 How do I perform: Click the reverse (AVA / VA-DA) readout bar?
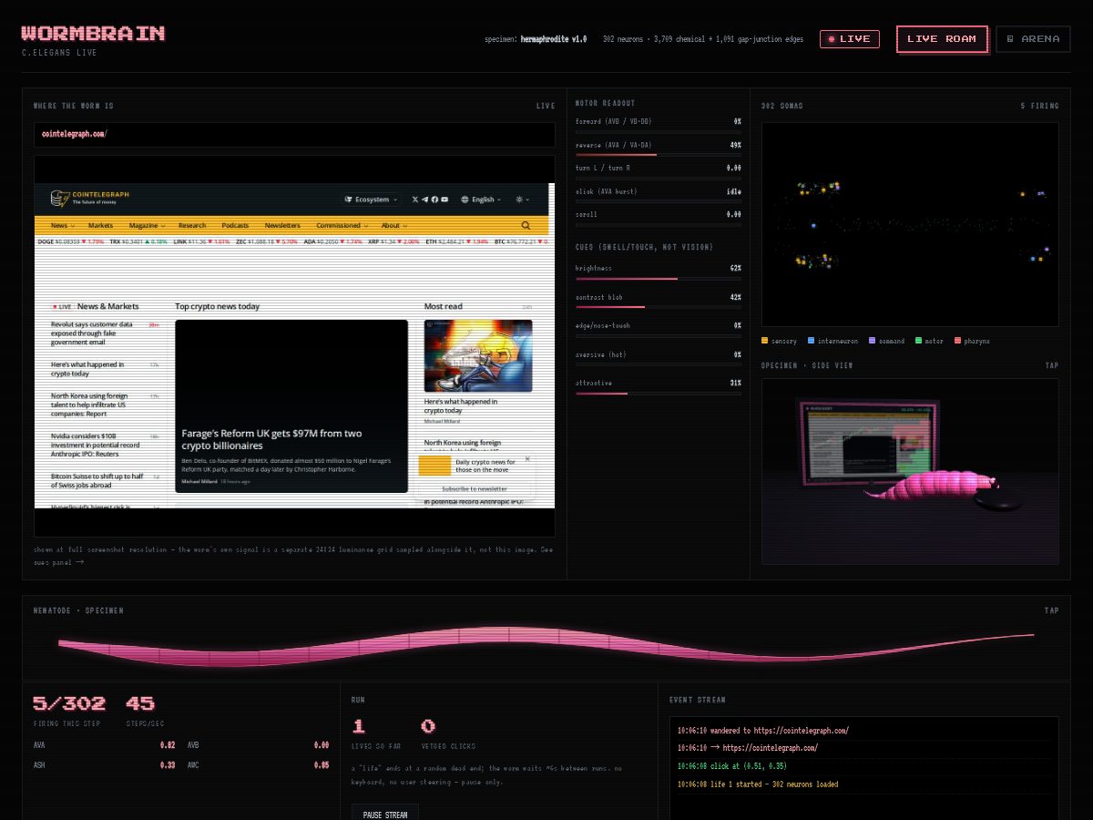point(658,155)
